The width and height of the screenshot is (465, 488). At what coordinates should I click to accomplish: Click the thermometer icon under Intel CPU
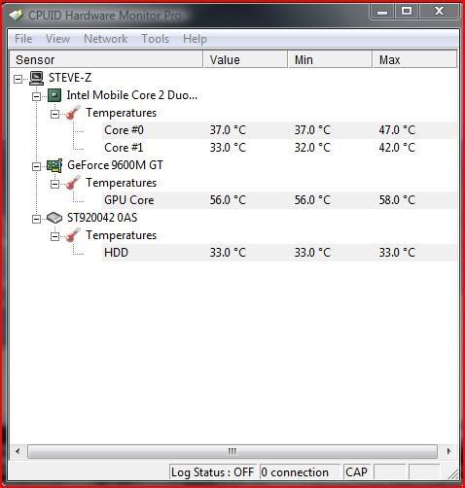click(x=73, y=113)
